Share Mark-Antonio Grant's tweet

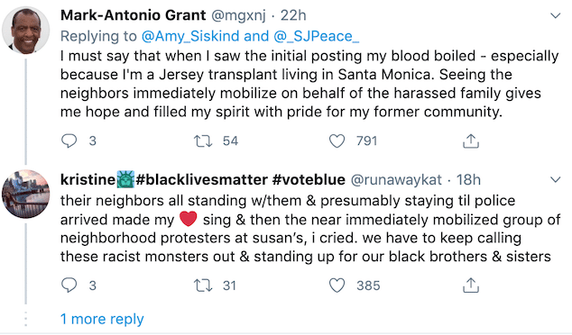tap(471, 140)
